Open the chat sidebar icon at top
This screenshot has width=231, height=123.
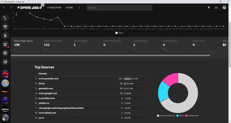pos(5,18)
